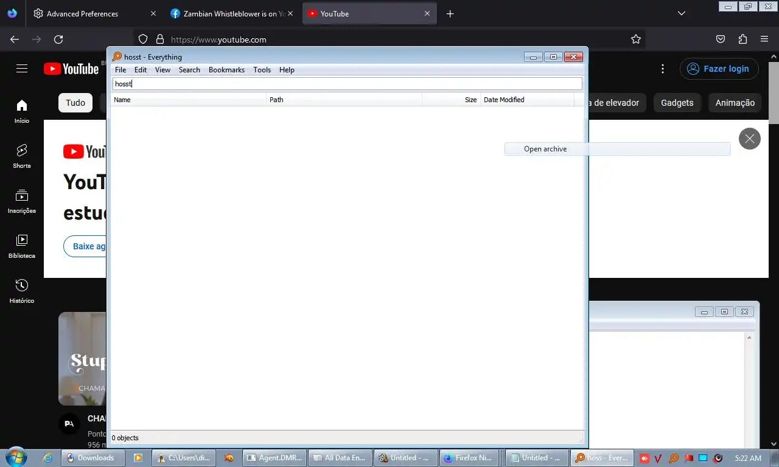Open the Firefox Ni... taskbar item
This screenshot has width=779, height=467.
coord(470,458)
